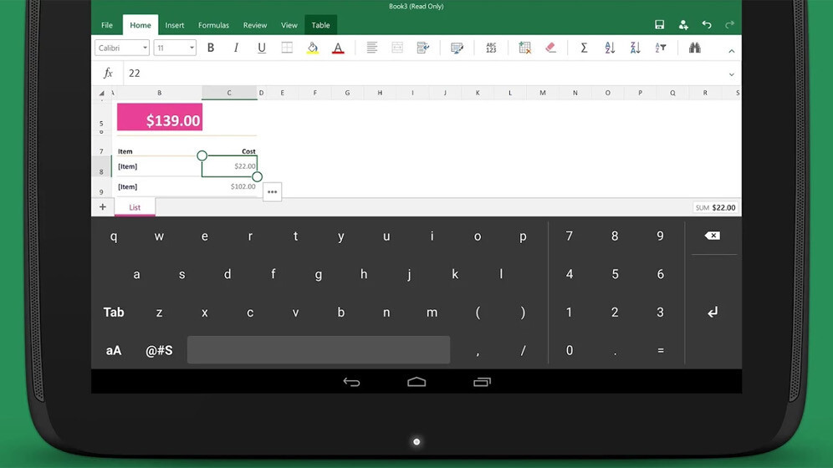833x468 pixels.
Task: Click the AutoSum sigma icon
Action: tap(584, 48)
